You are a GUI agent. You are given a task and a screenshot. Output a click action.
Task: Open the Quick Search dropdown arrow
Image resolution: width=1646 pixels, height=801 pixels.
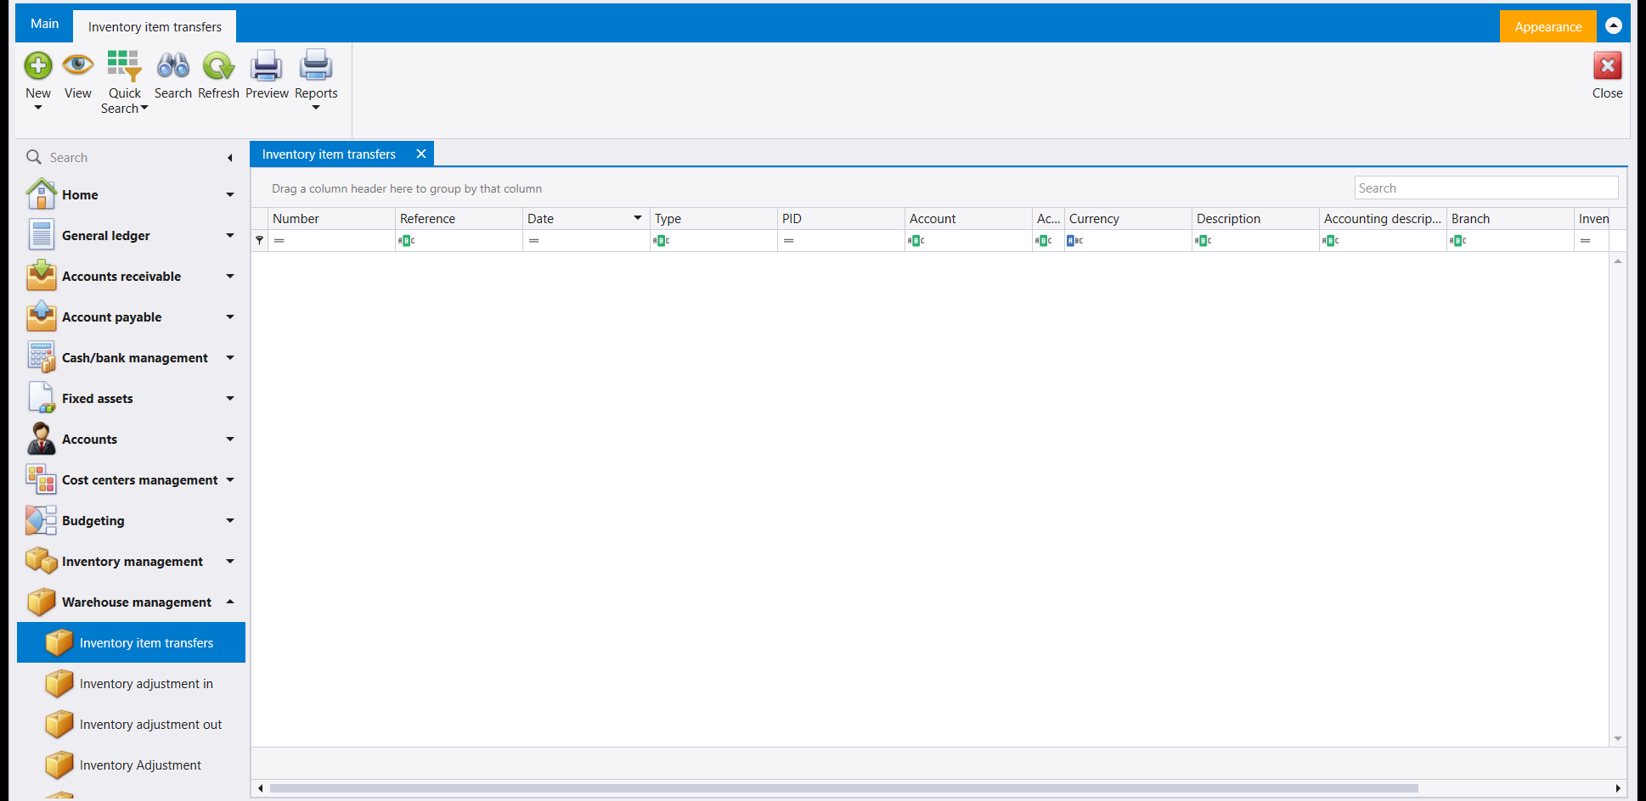(144, 108)
